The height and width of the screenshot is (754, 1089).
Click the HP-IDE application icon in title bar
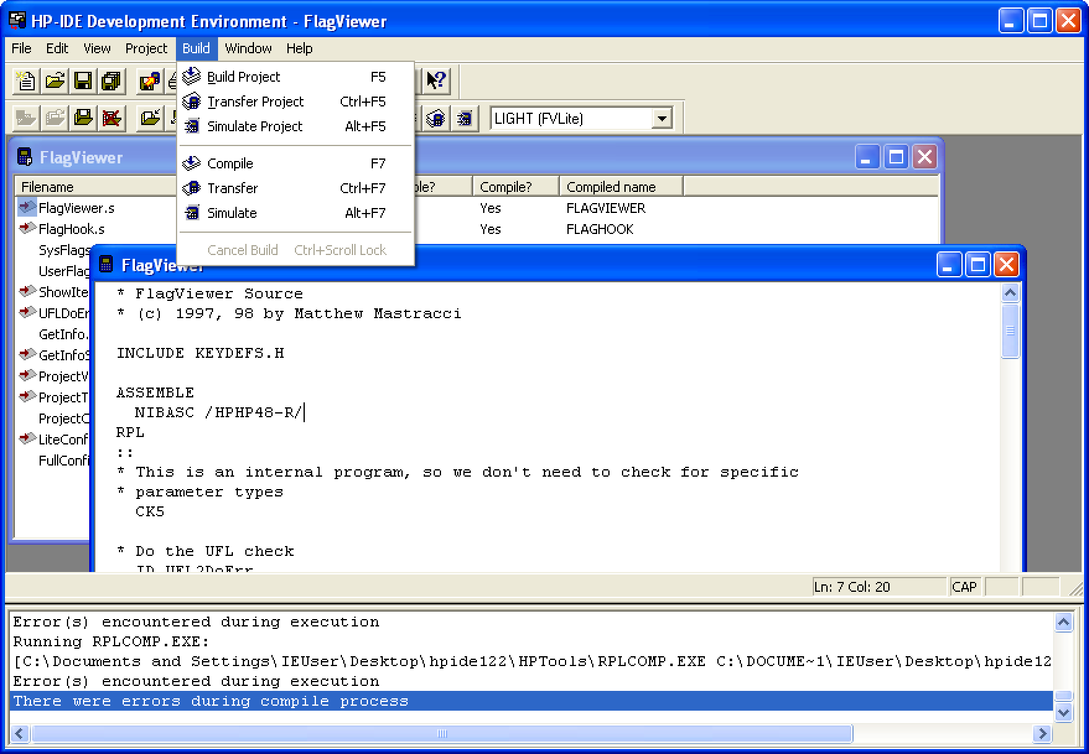(17, 21)
